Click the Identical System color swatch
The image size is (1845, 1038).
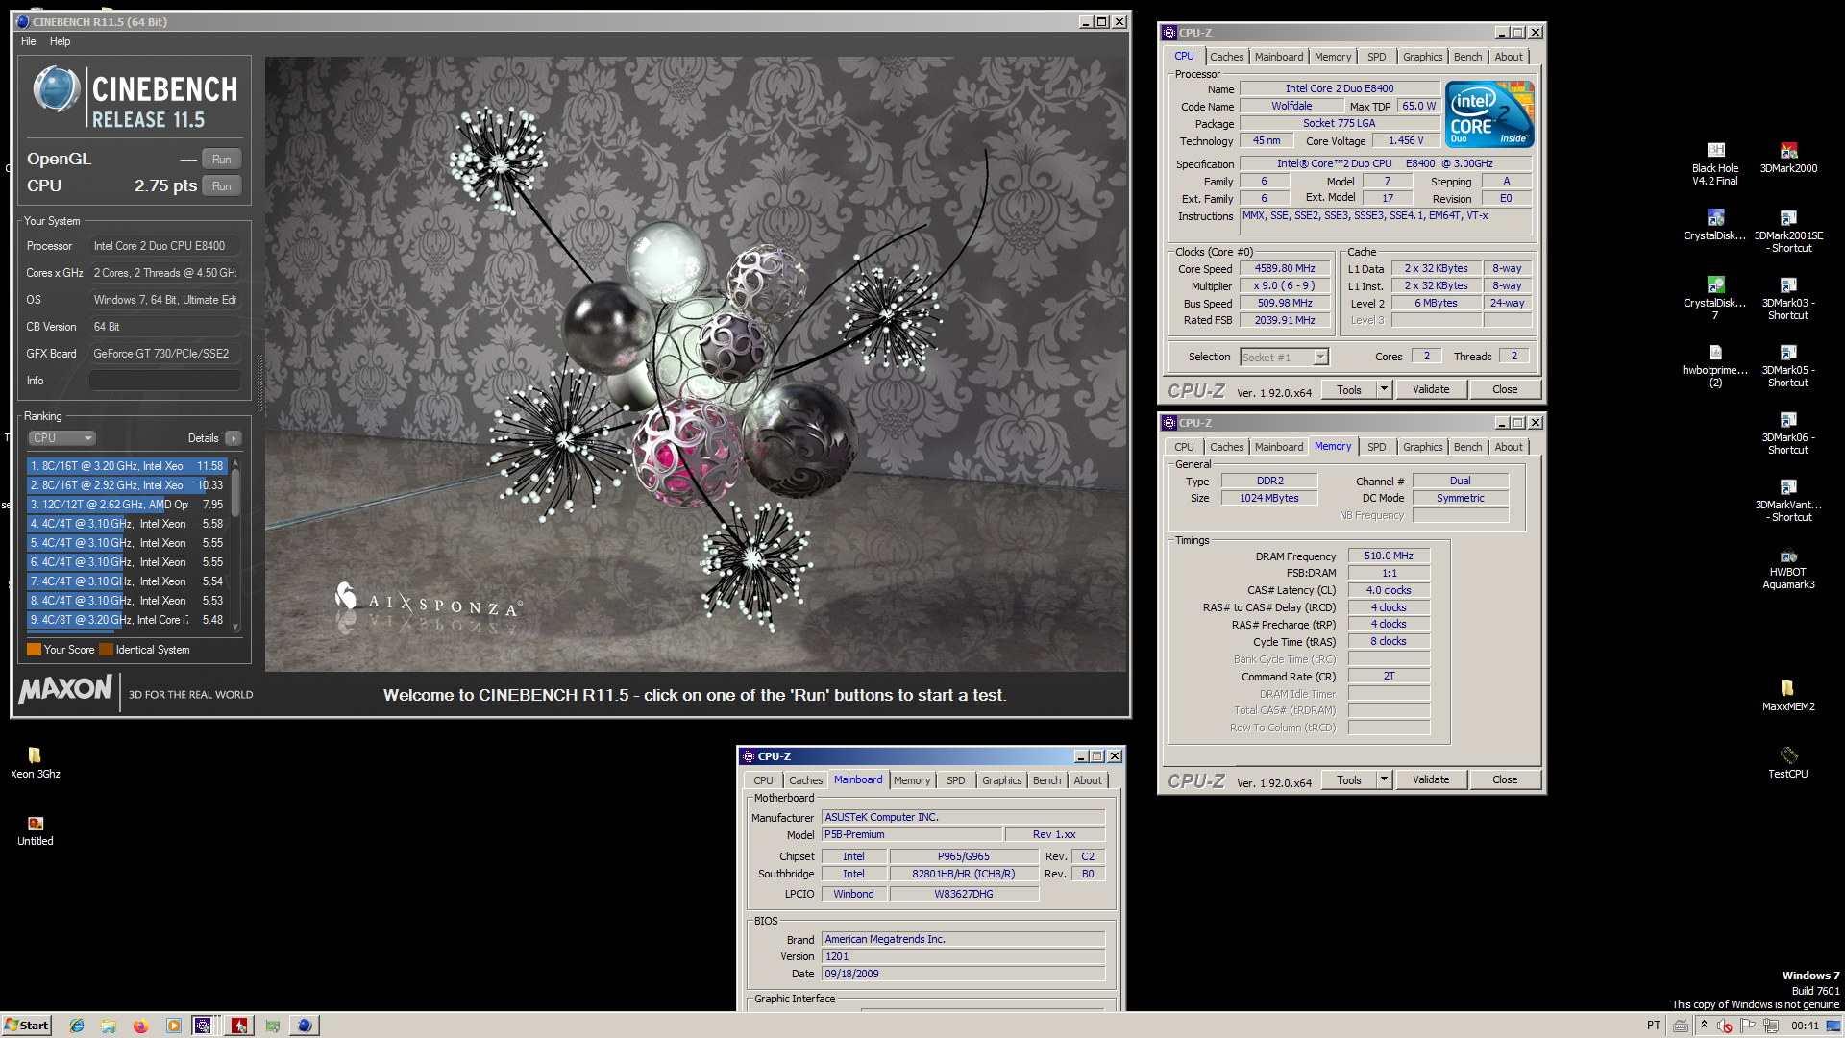(106, 650)
